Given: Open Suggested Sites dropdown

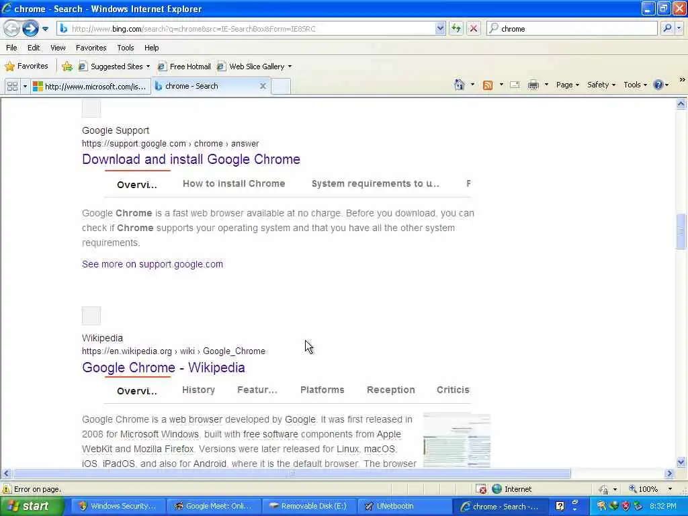Looking at the screenshot, I should tap(114, 67).
